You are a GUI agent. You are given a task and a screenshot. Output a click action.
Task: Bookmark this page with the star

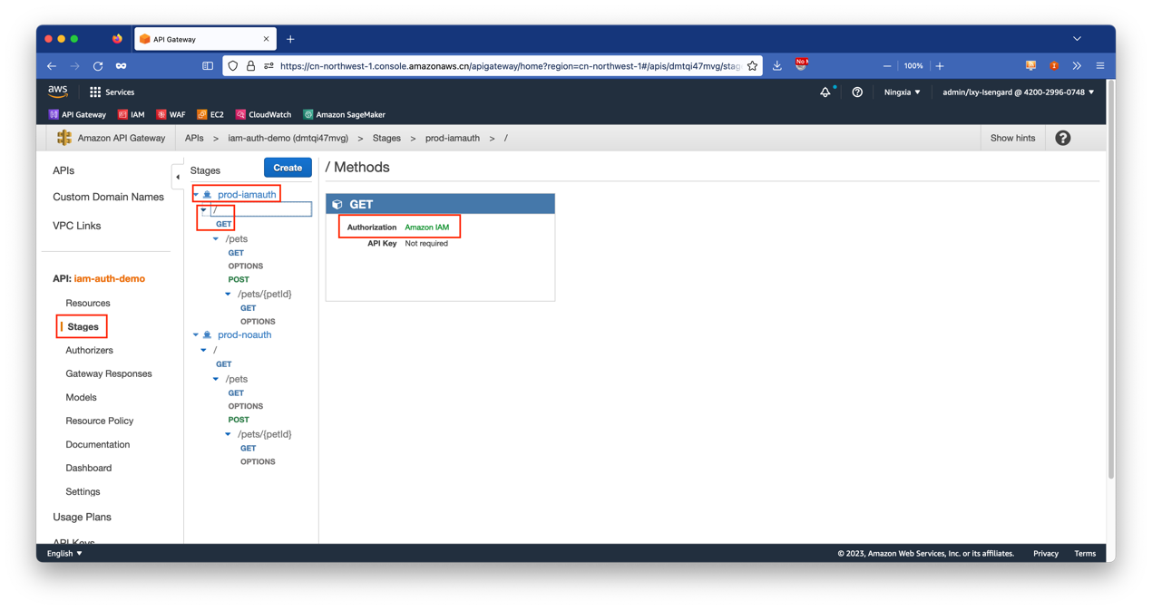752,66
